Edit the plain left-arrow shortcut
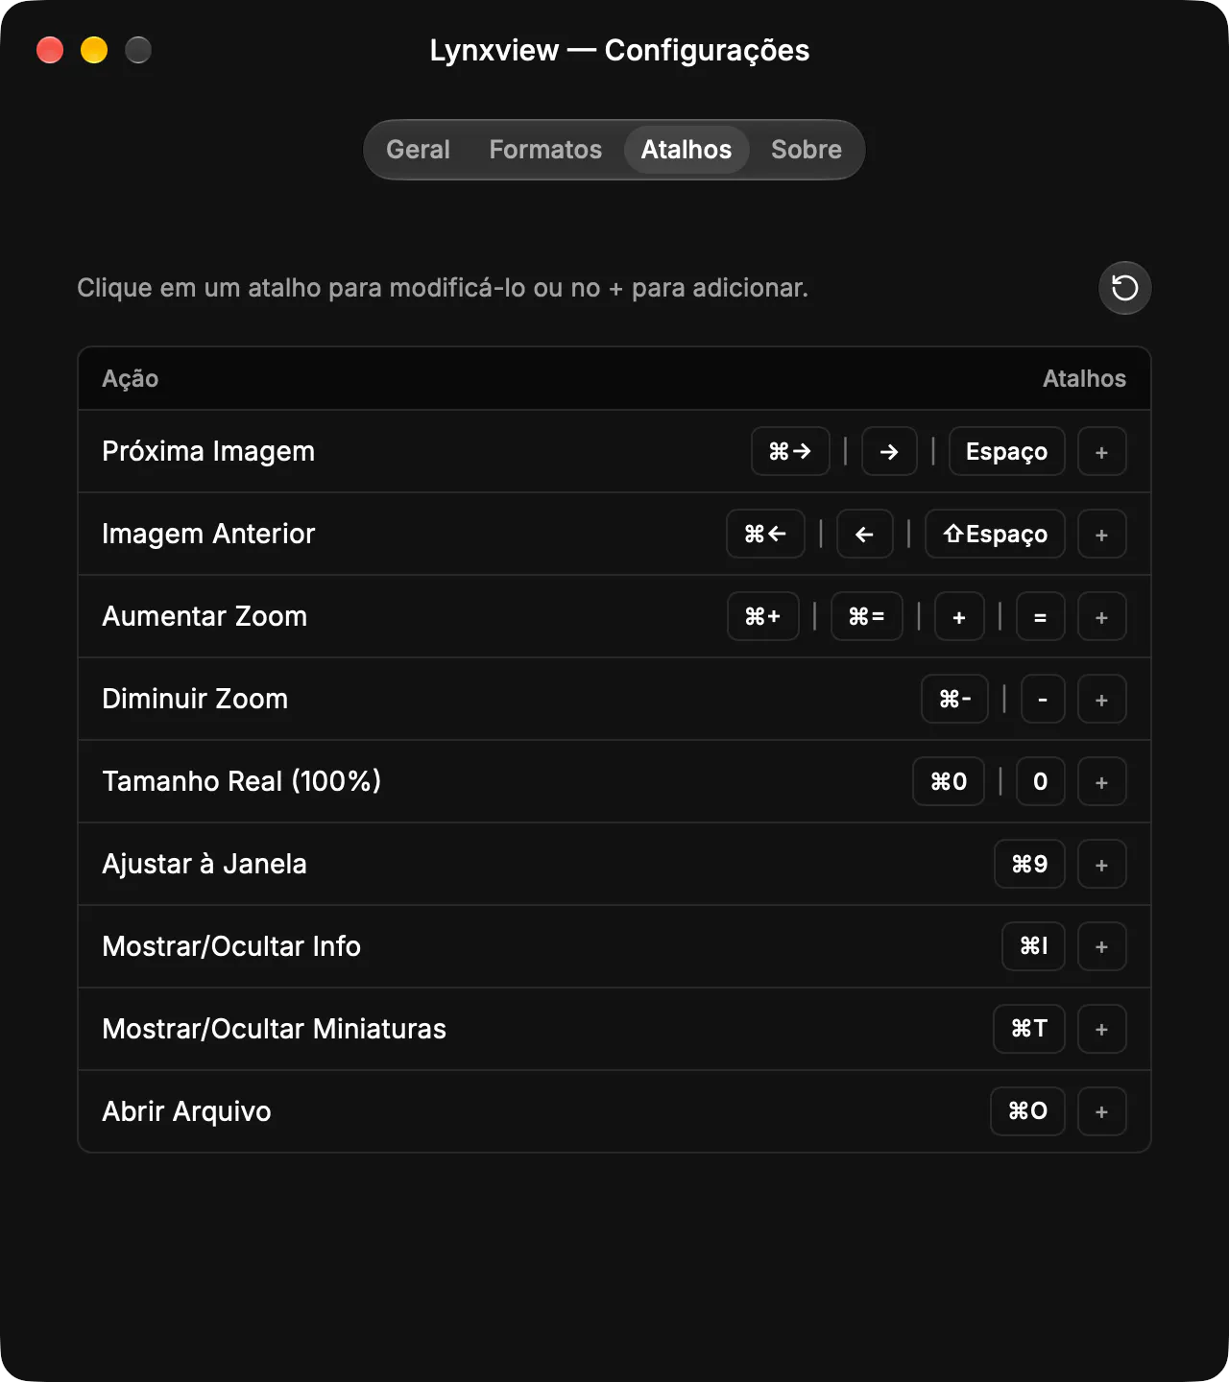Image resolution: width=1229 pixels, height=1382 pixels. pyautogui.click(x=864, y=534)
